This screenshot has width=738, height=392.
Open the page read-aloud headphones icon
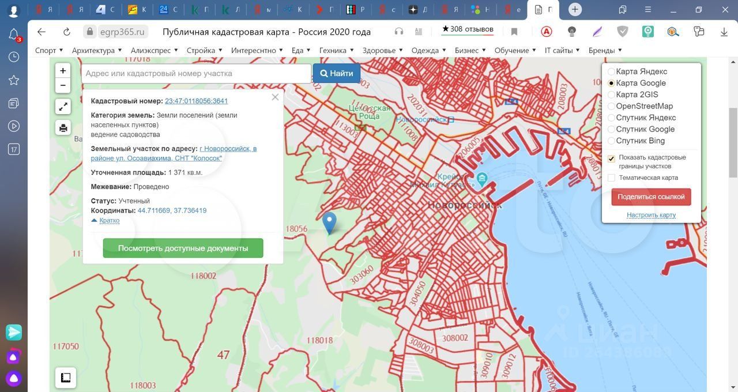coord(399,32)
